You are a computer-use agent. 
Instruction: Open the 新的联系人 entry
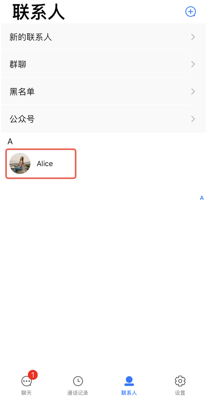[x=31, y=37]
